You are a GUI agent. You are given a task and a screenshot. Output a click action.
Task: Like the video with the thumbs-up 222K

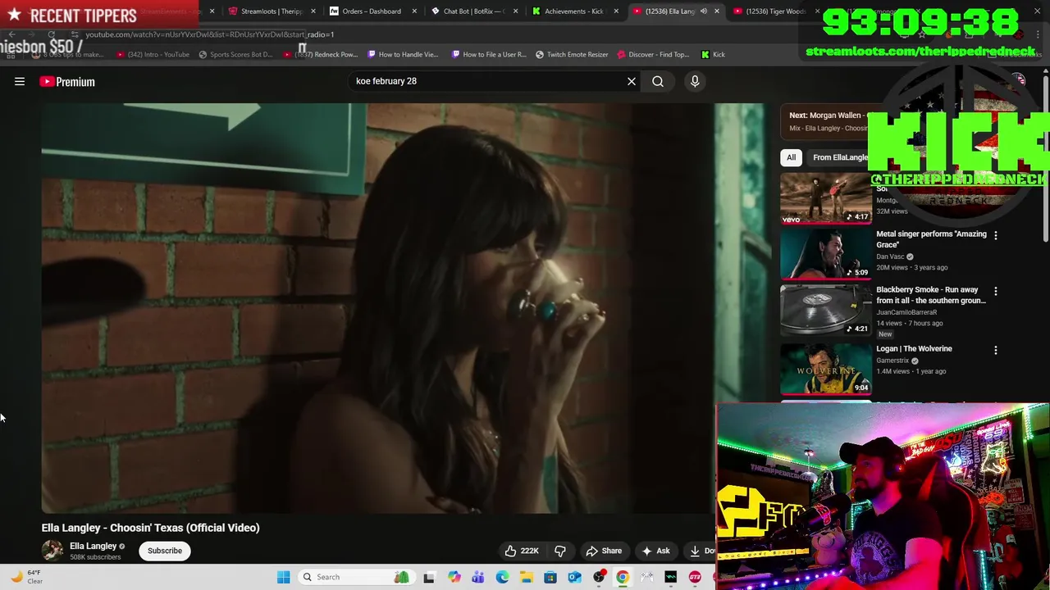coord(522,551)
